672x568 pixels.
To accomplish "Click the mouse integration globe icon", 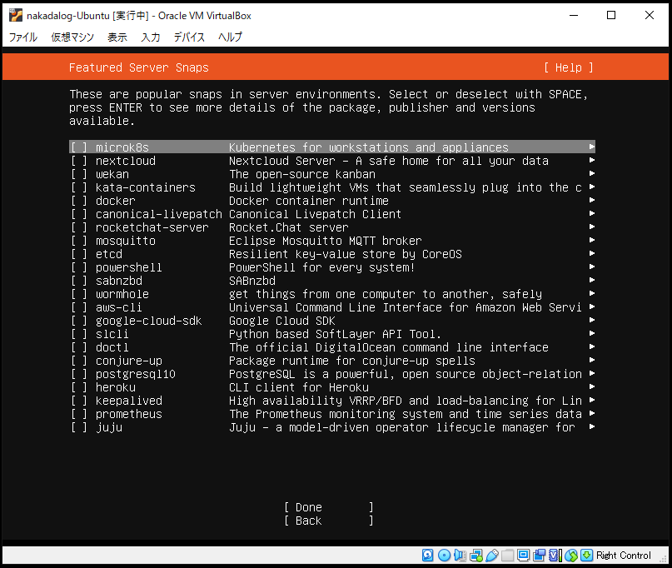I will [570, 556].
